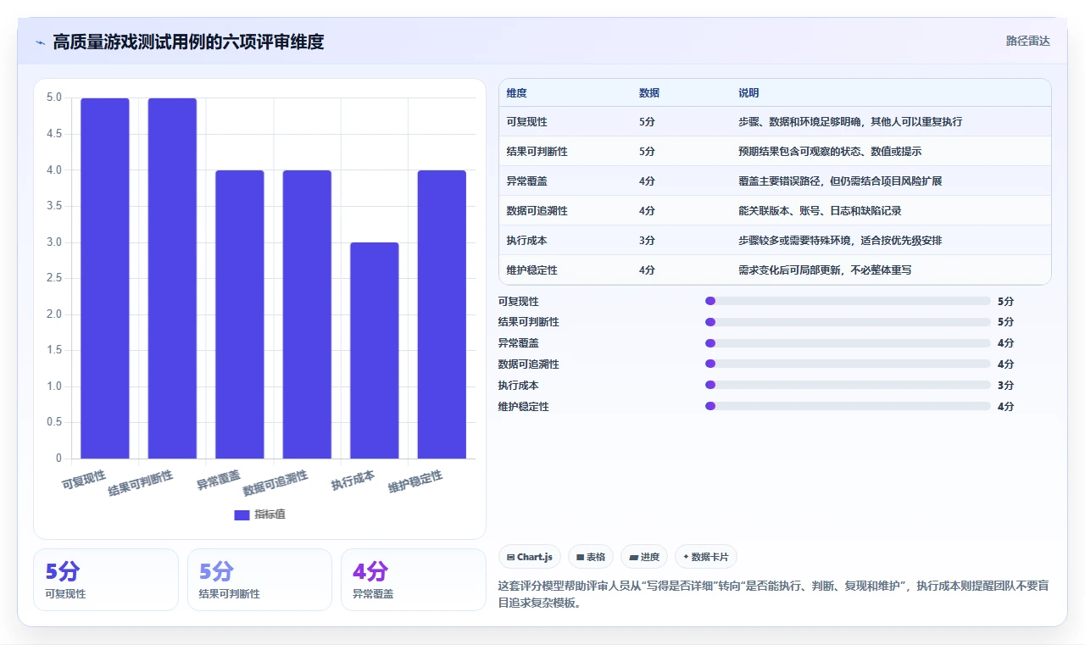Click the description 能关联版本、账号、日志和缺陷记录
The image size is (1085, 645).
pos(820,211)
